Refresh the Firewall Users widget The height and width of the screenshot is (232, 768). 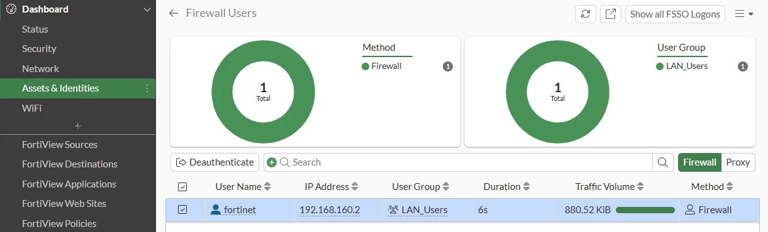click(x=586, y=14)
